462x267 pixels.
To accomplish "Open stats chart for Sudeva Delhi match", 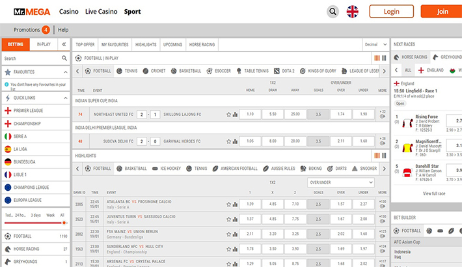I will click(235, 141).
